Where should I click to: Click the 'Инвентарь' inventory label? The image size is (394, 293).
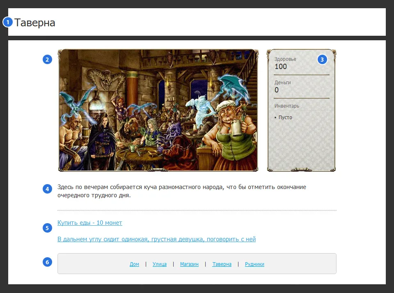(286, 106)
